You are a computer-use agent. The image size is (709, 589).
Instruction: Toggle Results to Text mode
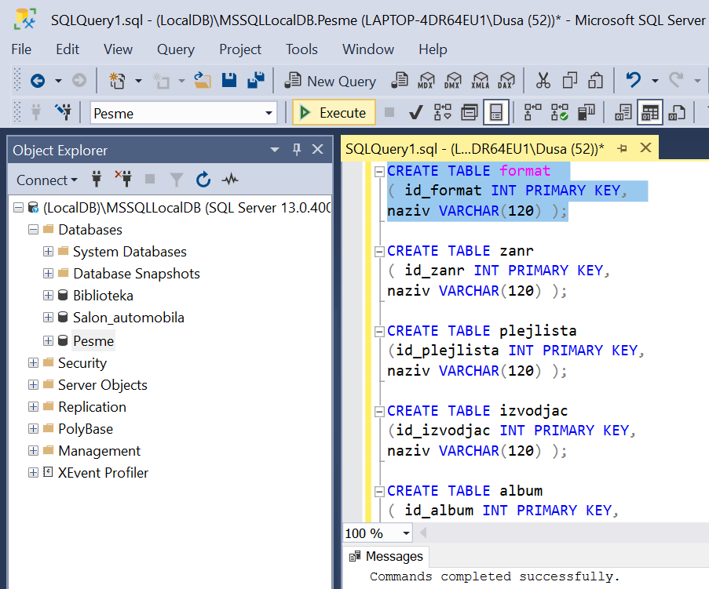[623, 112]
